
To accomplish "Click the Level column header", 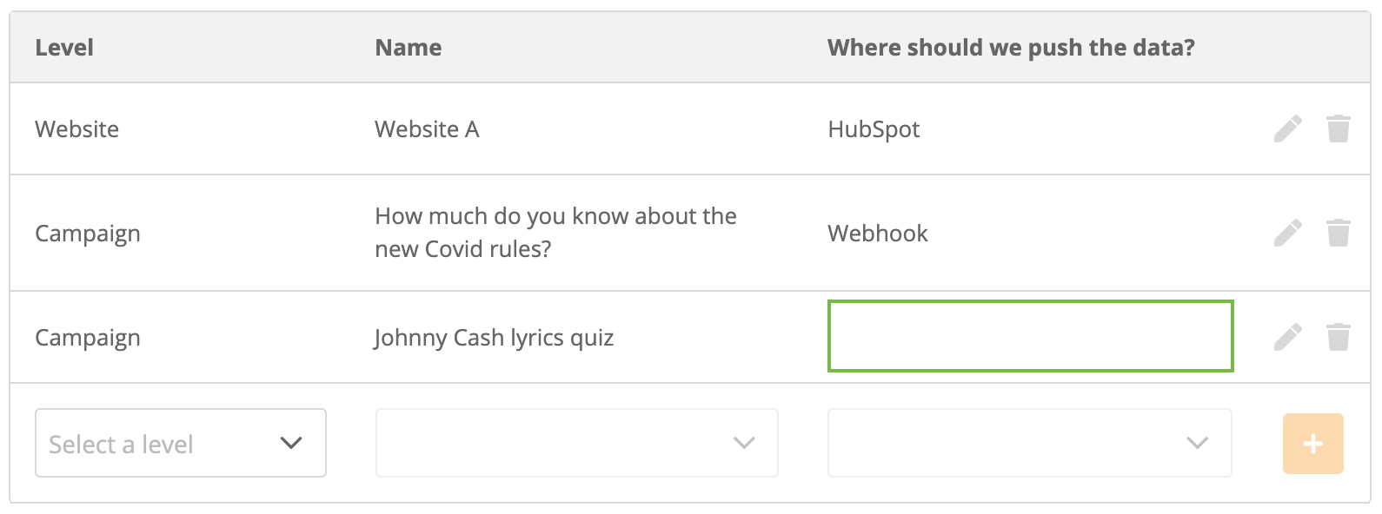I will 64,48.
